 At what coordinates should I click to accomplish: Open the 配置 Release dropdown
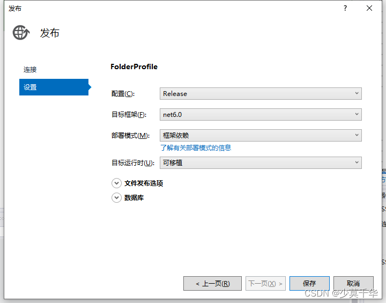[261, 93]
